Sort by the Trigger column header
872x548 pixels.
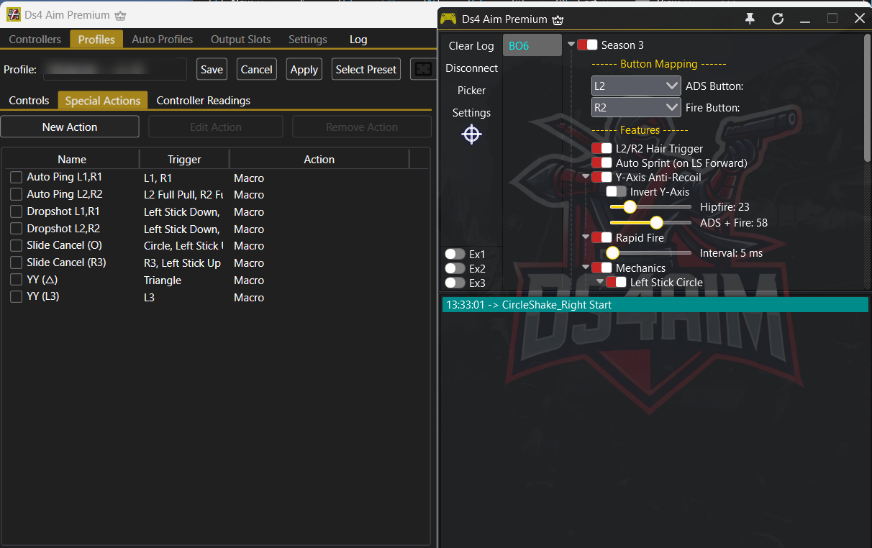click(184, 159)
